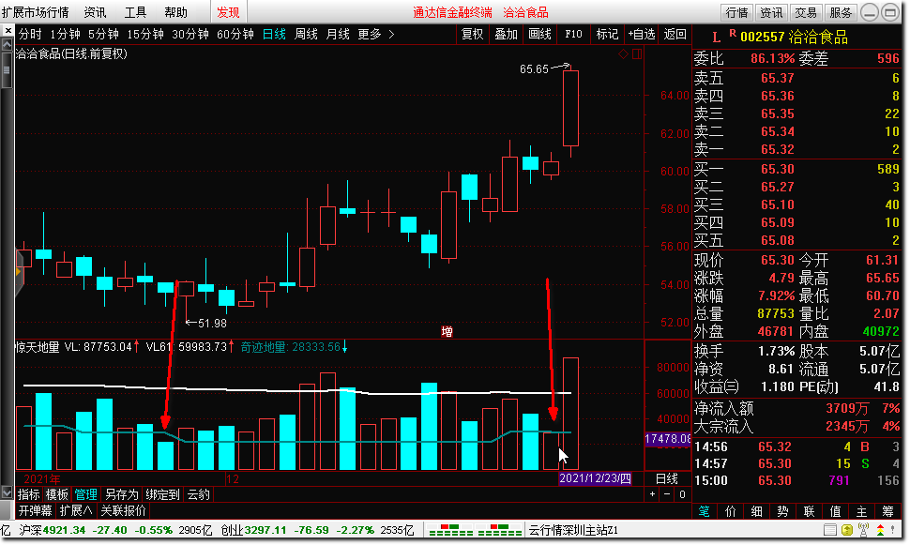Switch to 60分钟 period

235,35
